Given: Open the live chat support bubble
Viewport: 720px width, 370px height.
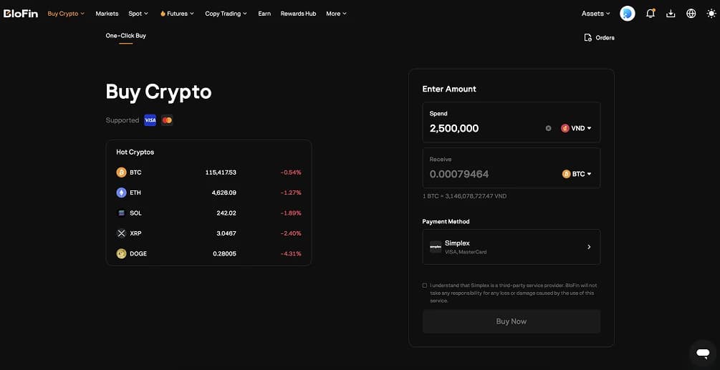Looking at the screenshot, I should pos(703,353).
